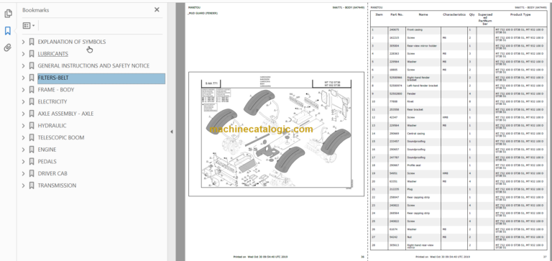
Task: Jump to the TELESCOPIC BOOM section
Action: pyautogui.click(x=61, y=138)
